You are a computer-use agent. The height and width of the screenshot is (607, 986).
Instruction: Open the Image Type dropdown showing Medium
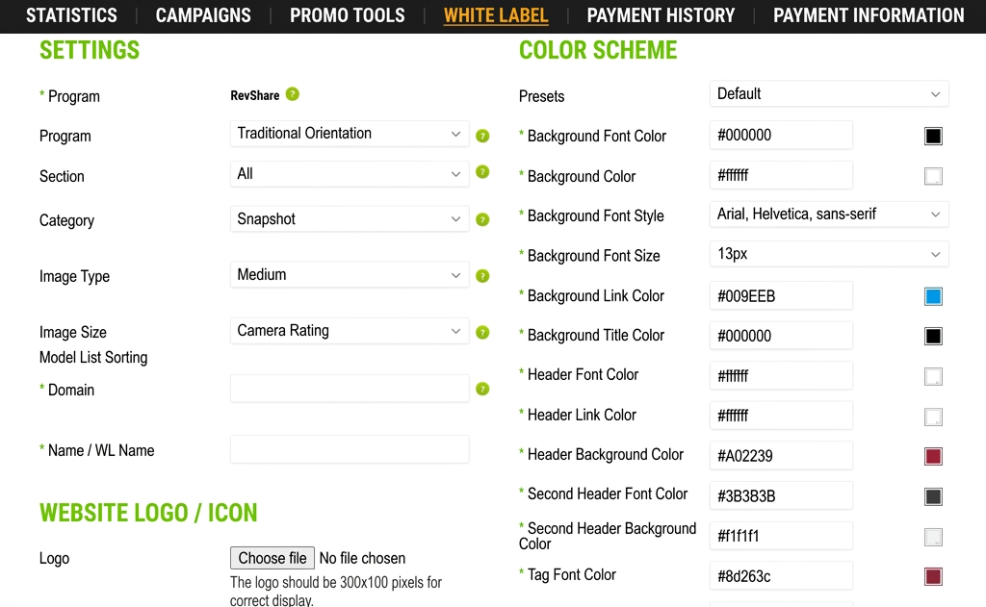(x=350, y=274)
